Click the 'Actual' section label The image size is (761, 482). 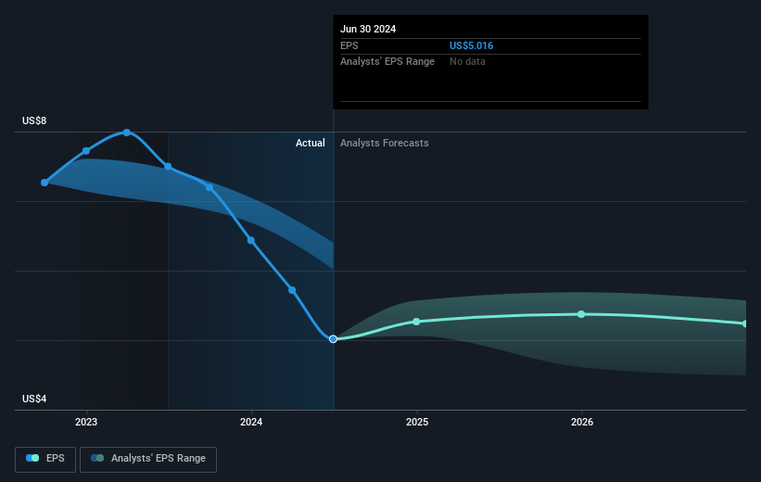tap(311, 143)
